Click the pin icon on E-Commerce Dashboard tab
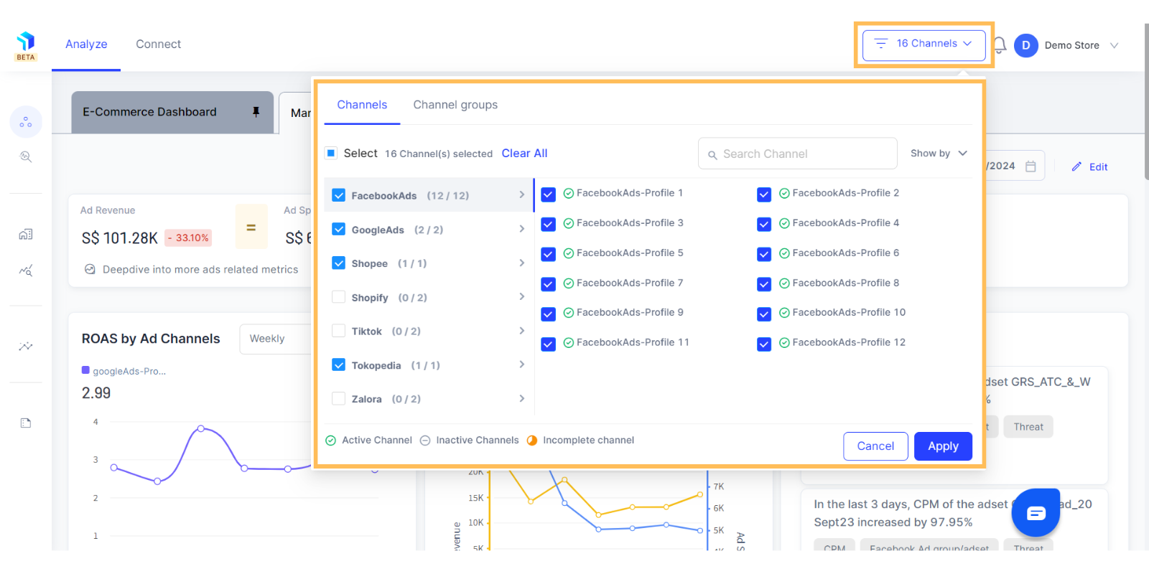Image resolution: width=1149 pixels, height=574 pixels. tap(256, 112)
